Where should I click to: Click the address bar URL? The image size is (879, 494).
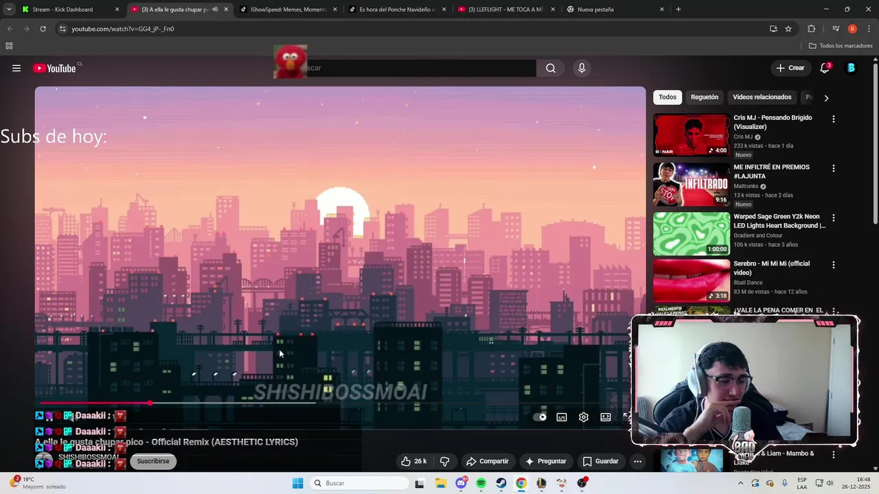(x=123, y=29)
